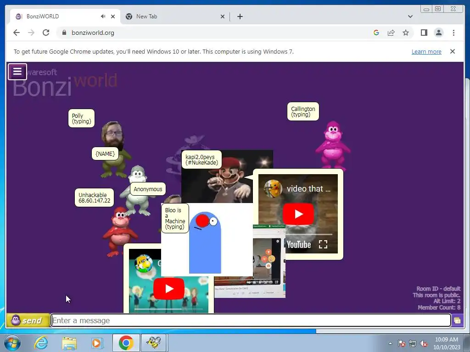Open Windows Media Player from taskbar
The height and width of the screenshot is (352, 470).
coord(97,343)
